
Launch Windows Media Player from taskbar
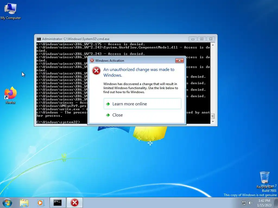[x=40, y=203]
